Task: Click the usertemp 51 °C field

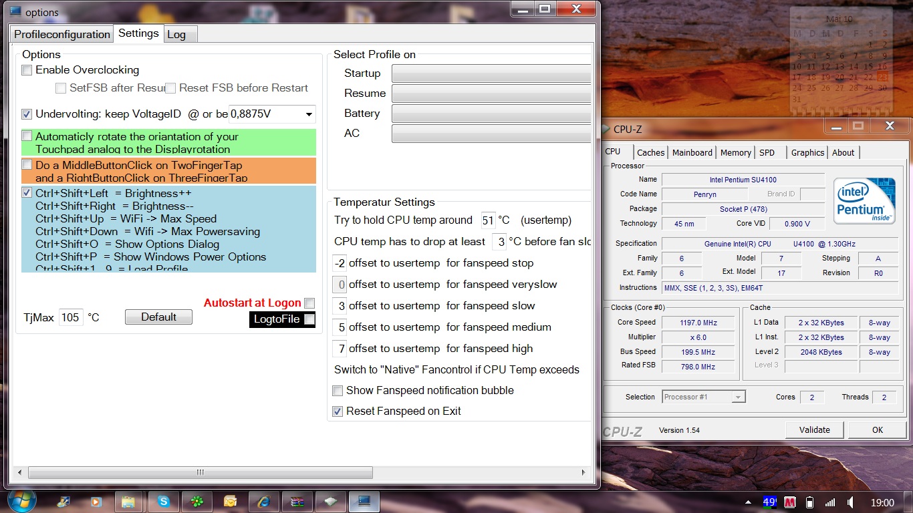Action: pos(488,220)
